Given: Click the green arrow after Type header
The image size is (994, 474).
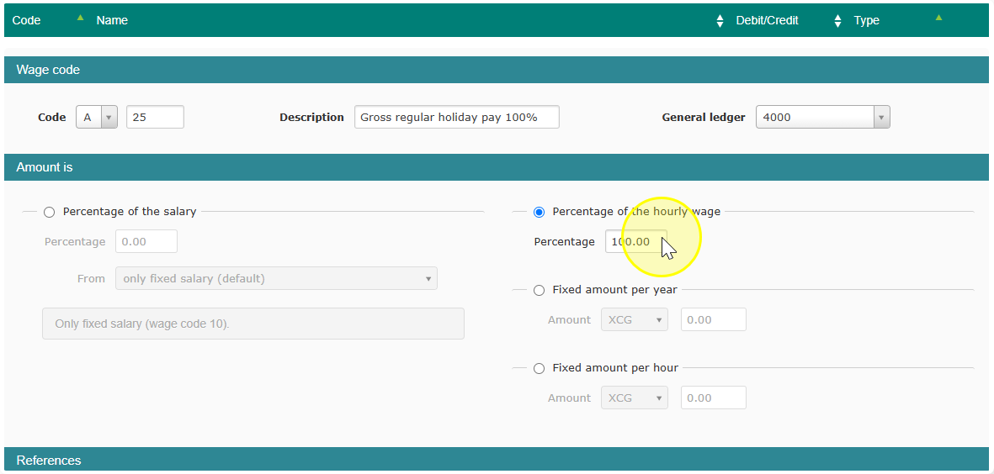Looking at the screenshot, I should tap(938, 18).
